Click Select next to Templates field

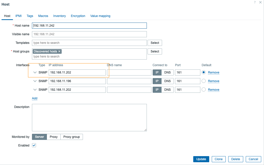point(155,43)
